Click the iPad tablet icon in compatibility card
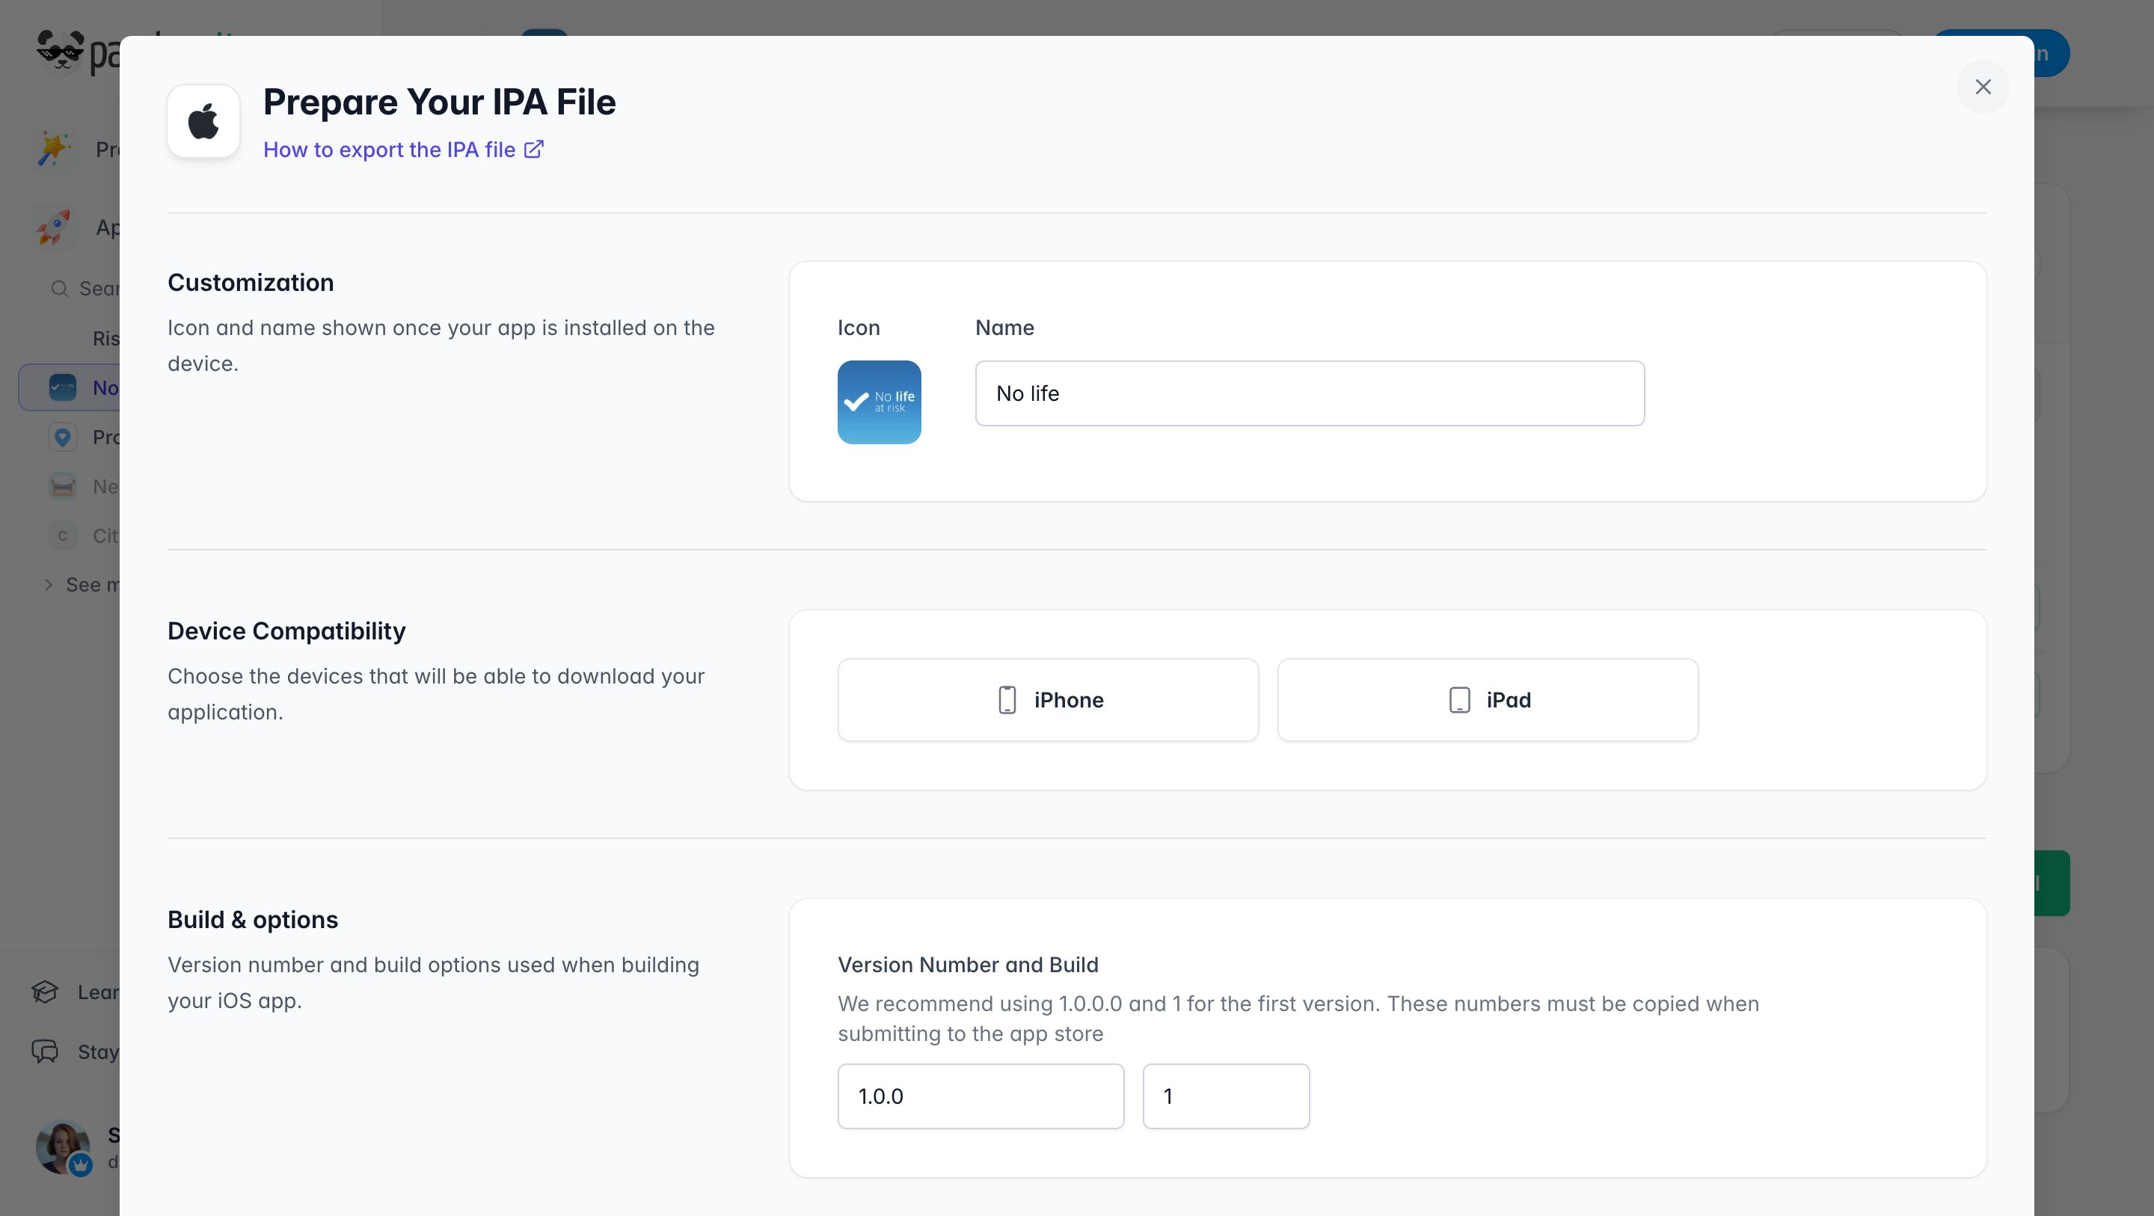Viewport: 2154px width, 1216px height. [x=1459, y=700]
